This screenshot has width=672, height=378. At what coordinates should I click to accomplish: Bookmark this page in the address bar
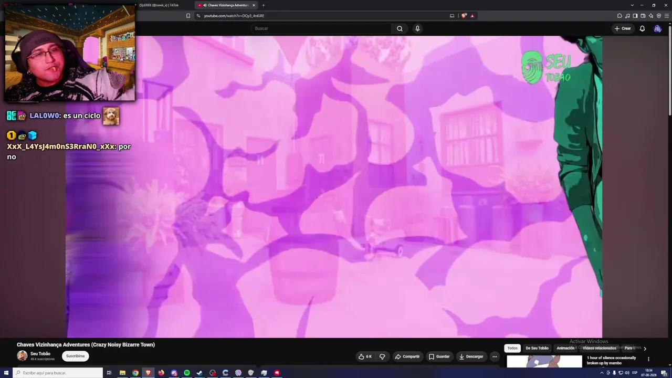188,16
